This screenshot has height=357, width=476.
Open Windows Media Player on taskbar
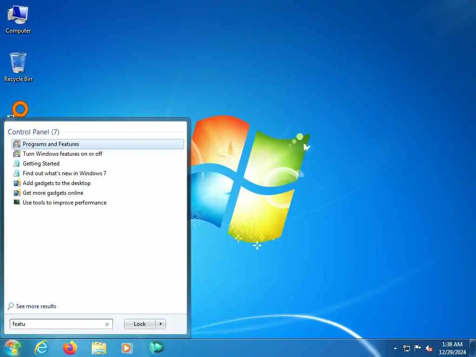[127, 348]
